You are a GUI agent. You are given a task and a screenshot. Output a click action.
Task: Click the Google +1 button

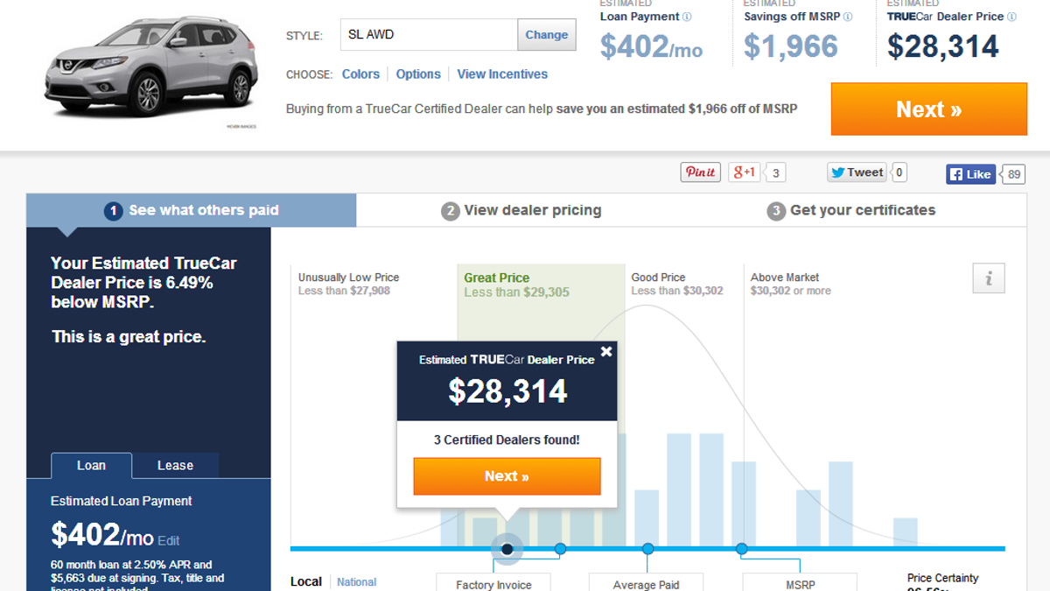pos(745,172)
